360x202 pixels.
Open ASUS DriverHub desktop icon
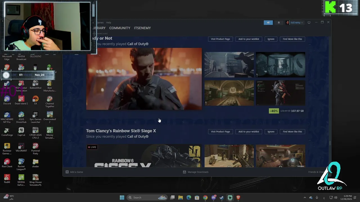point(21,117)
